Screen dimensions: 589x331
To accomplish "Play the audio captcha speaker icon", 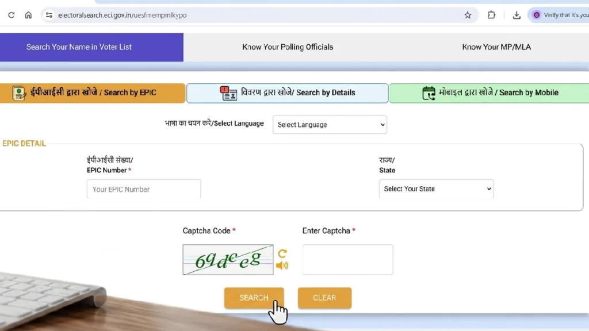I will pyautogui.click(x=282, y=265).
